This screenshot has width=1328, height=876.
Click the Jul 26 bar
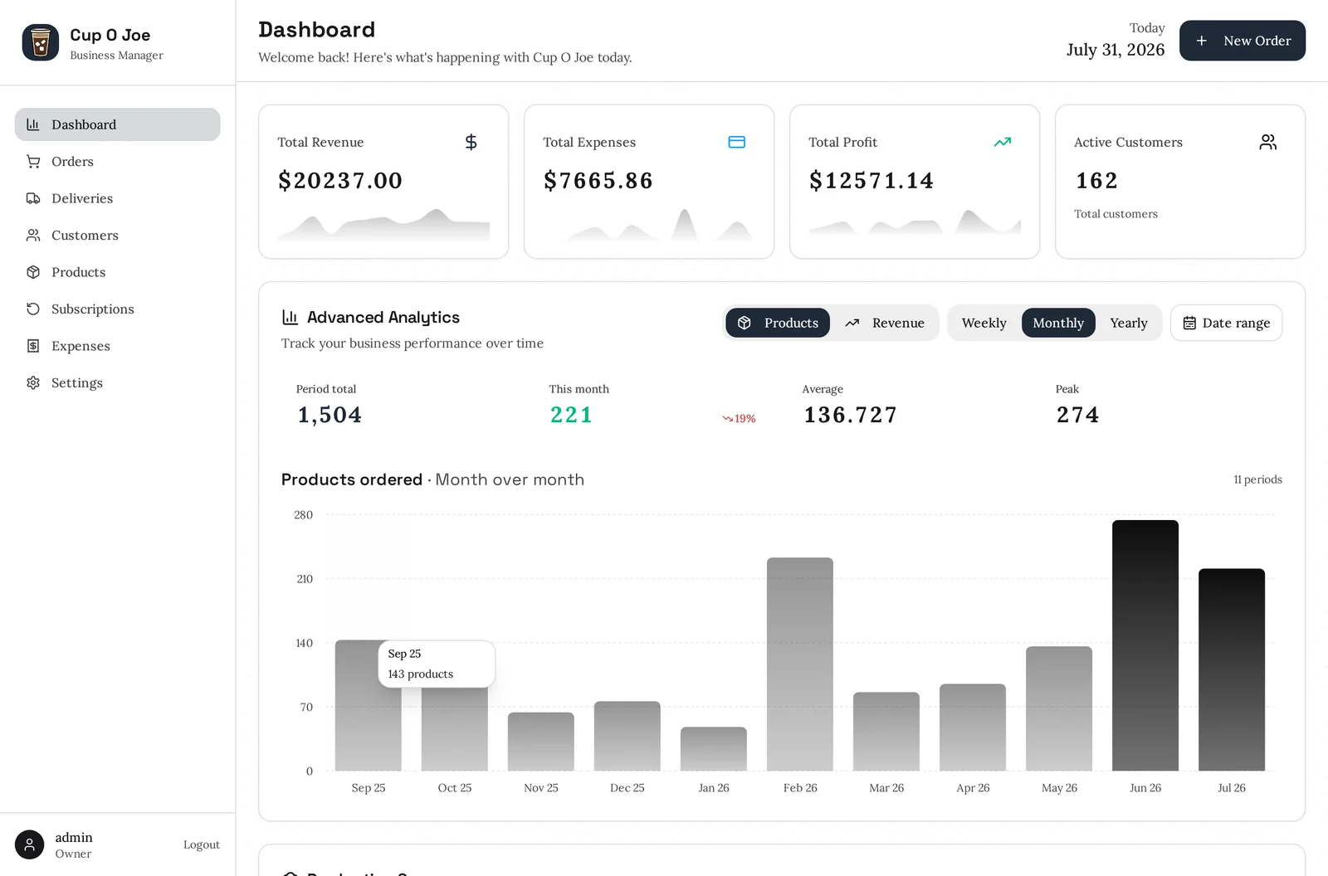[1232, 669]
